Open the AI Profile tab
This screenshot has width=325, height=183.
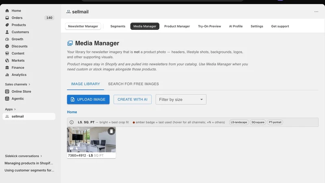[236, 26]
